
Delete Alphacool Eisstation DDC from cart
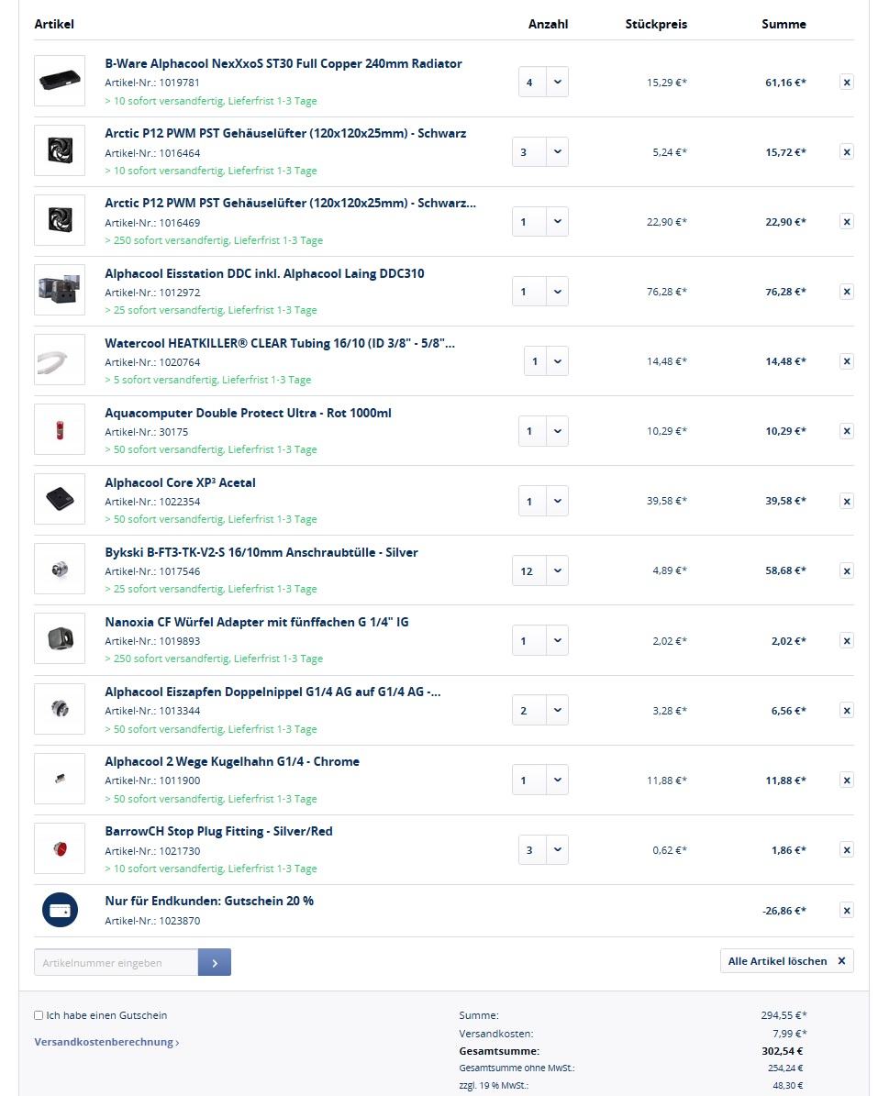[847, 292]
